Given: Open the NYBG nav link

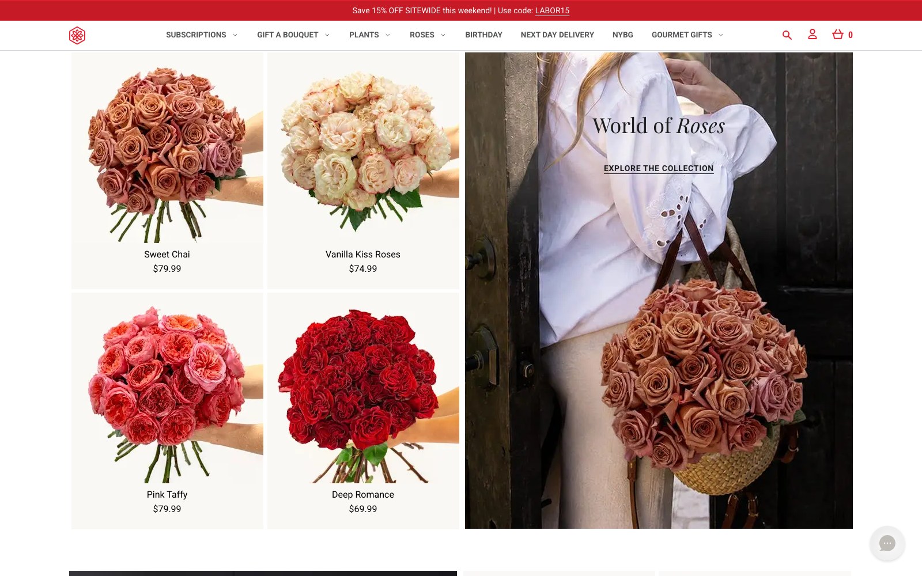Looking at the screenshot, I should pyautogui.click(x=623, y=35).
